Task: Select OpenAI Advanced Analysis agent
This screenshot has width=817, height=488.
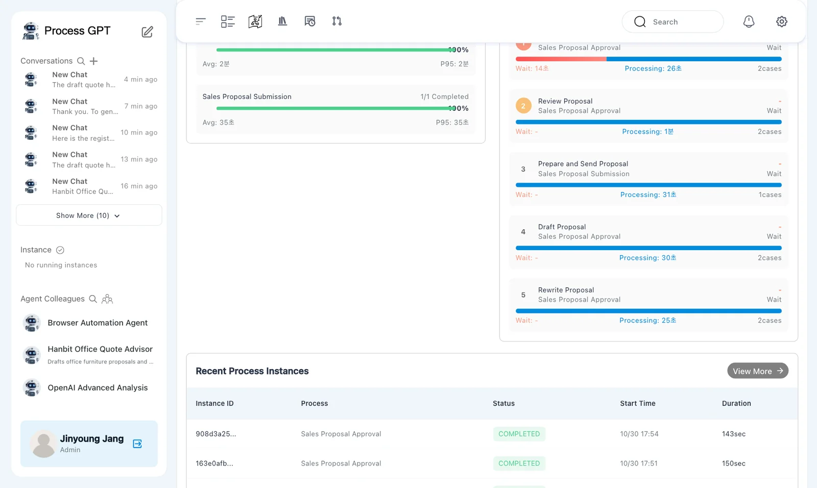Action: tap(89, 388)
